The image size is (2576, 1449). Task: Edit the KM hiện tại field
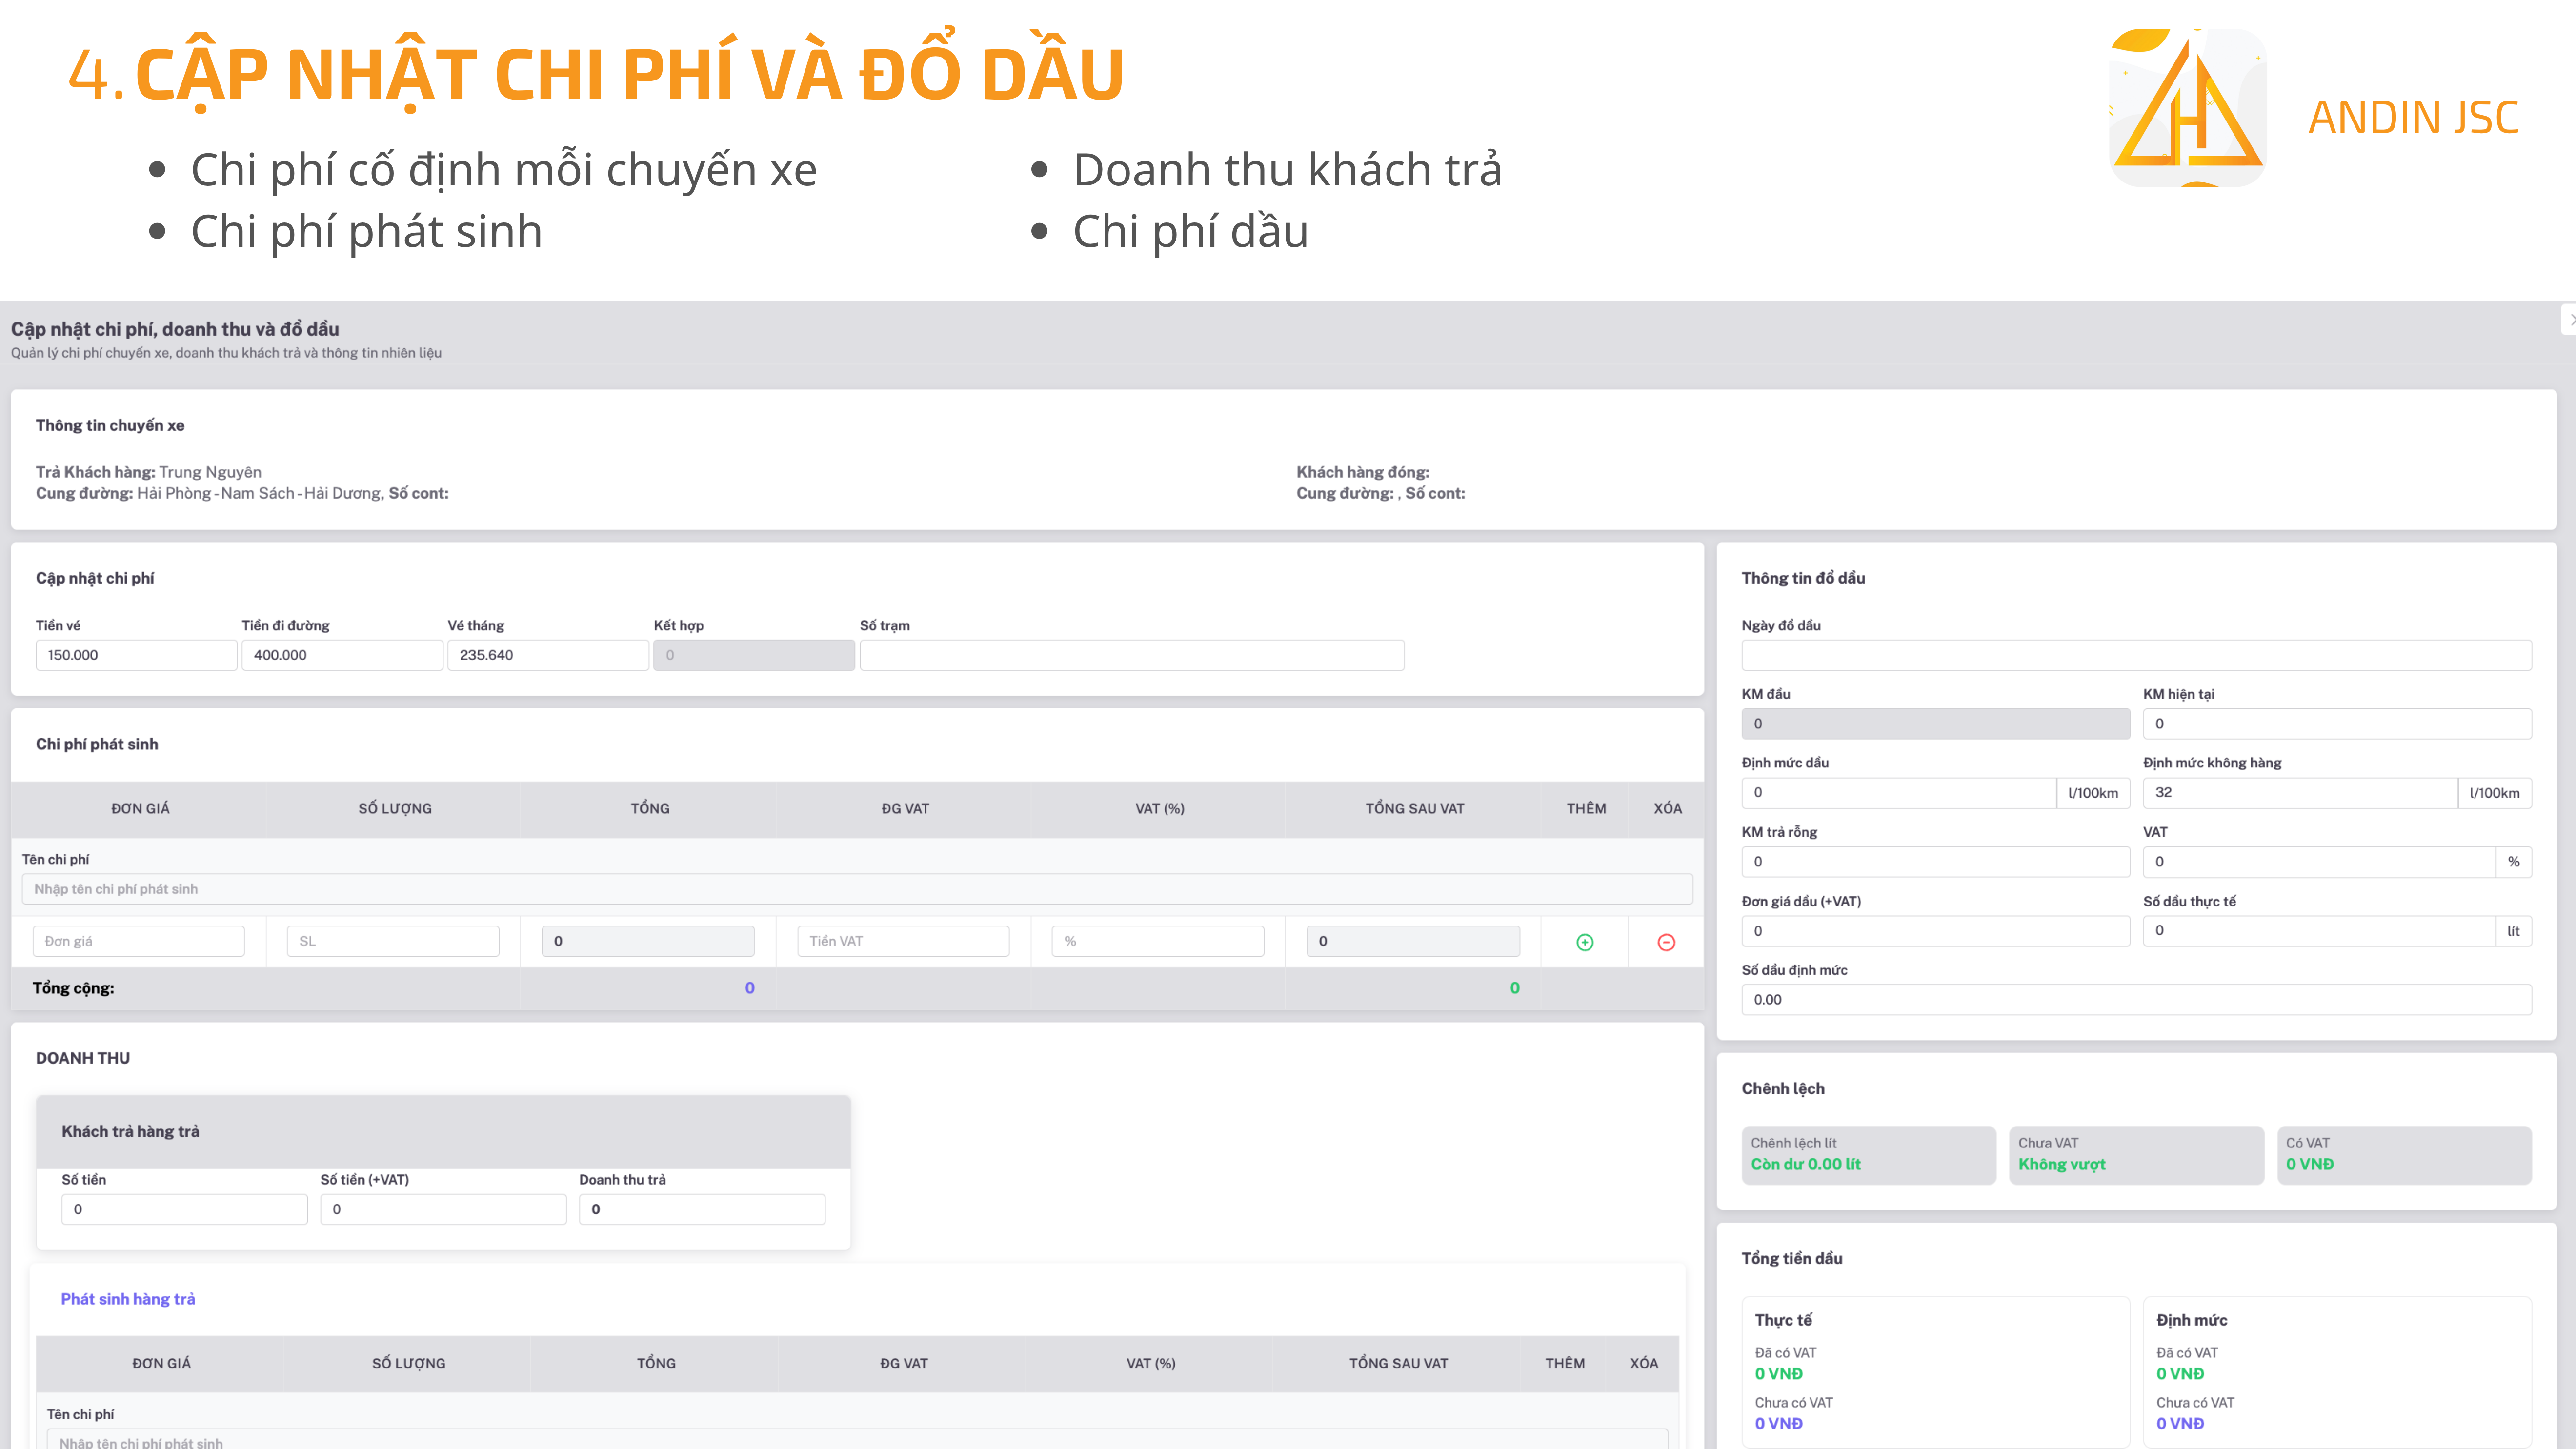tap(2337, 724)
